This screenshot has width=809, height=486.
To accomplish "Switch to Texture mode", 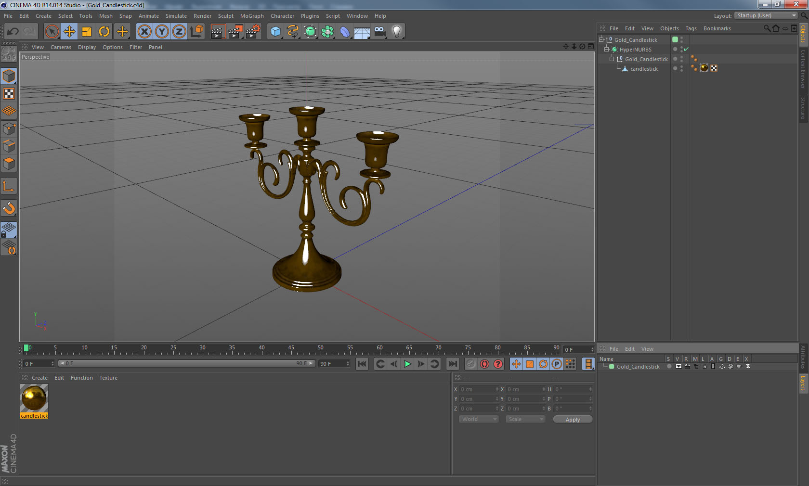I will pos(9,93).
